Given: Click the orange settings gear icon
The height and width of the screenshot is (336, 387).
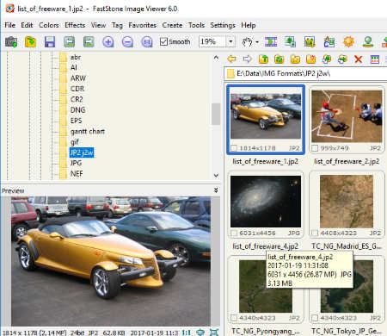Looking at the screenshot, I should tap(348, 42).
